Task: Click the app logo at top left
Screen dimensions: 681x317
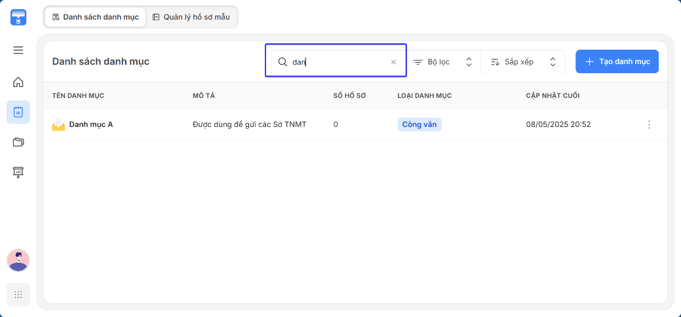Action: coord(18,18)
